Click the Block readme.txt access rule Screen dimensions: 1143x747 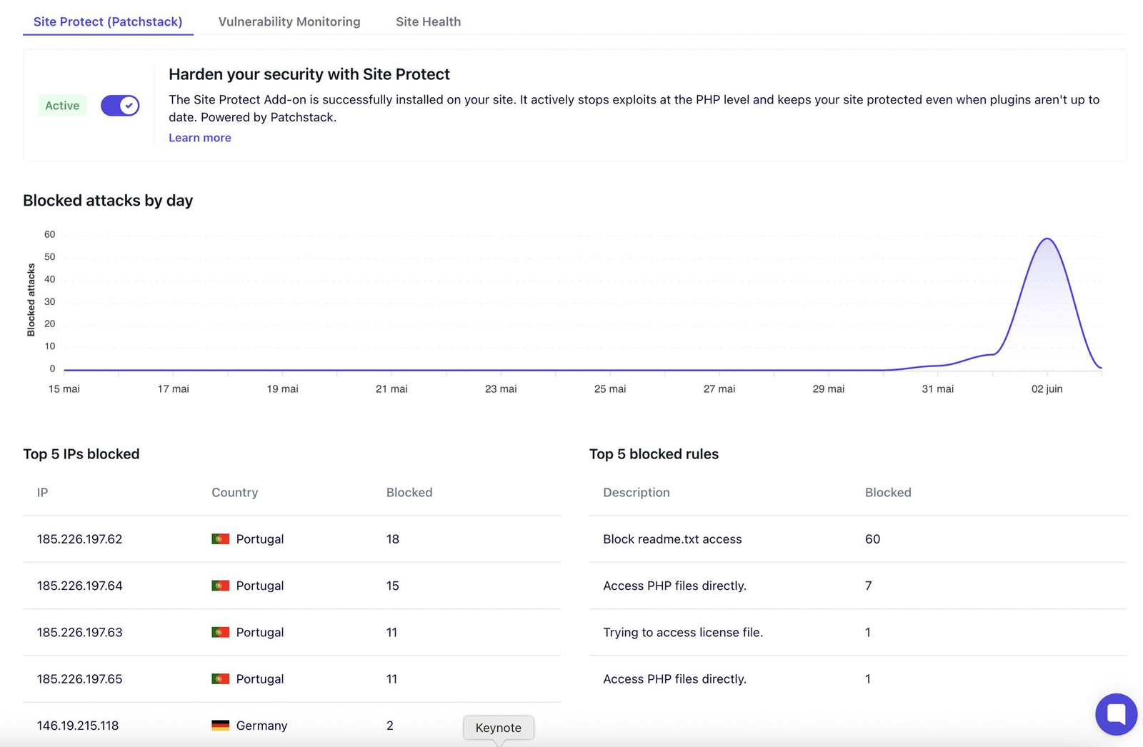pyautogui.click(x=672, y=539)
